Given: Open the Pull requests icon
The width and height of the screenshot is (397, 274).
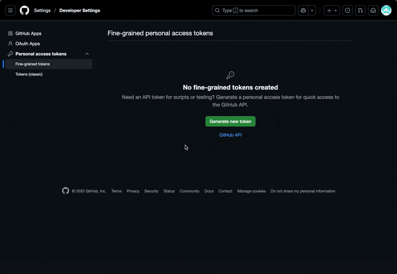Looking at the screenshot, I should coord(360,10).
